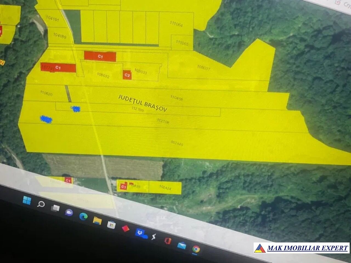The height and width of the screenshot is (263, 351).
Task: Open the Mail app icon
Action: click(x=181, y=245)
